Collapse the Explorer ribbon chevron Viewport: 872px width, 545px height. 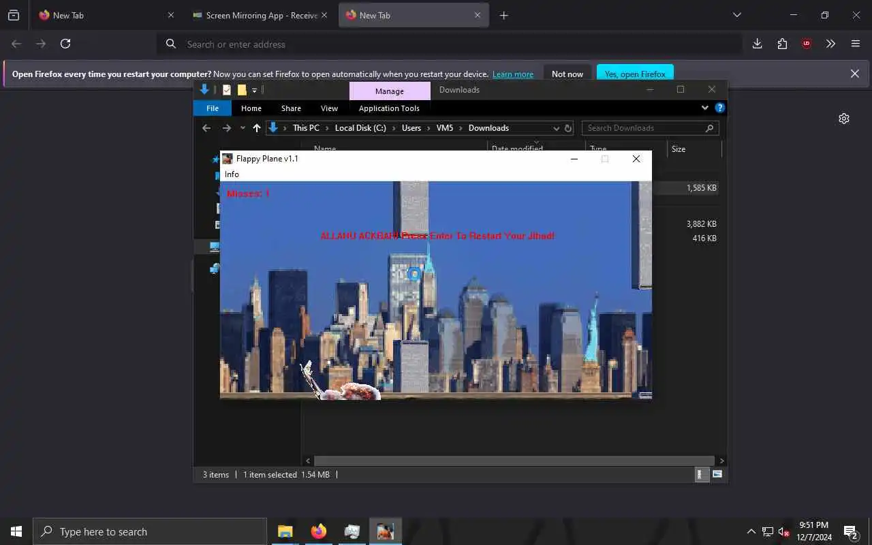(x=705, y=108)
